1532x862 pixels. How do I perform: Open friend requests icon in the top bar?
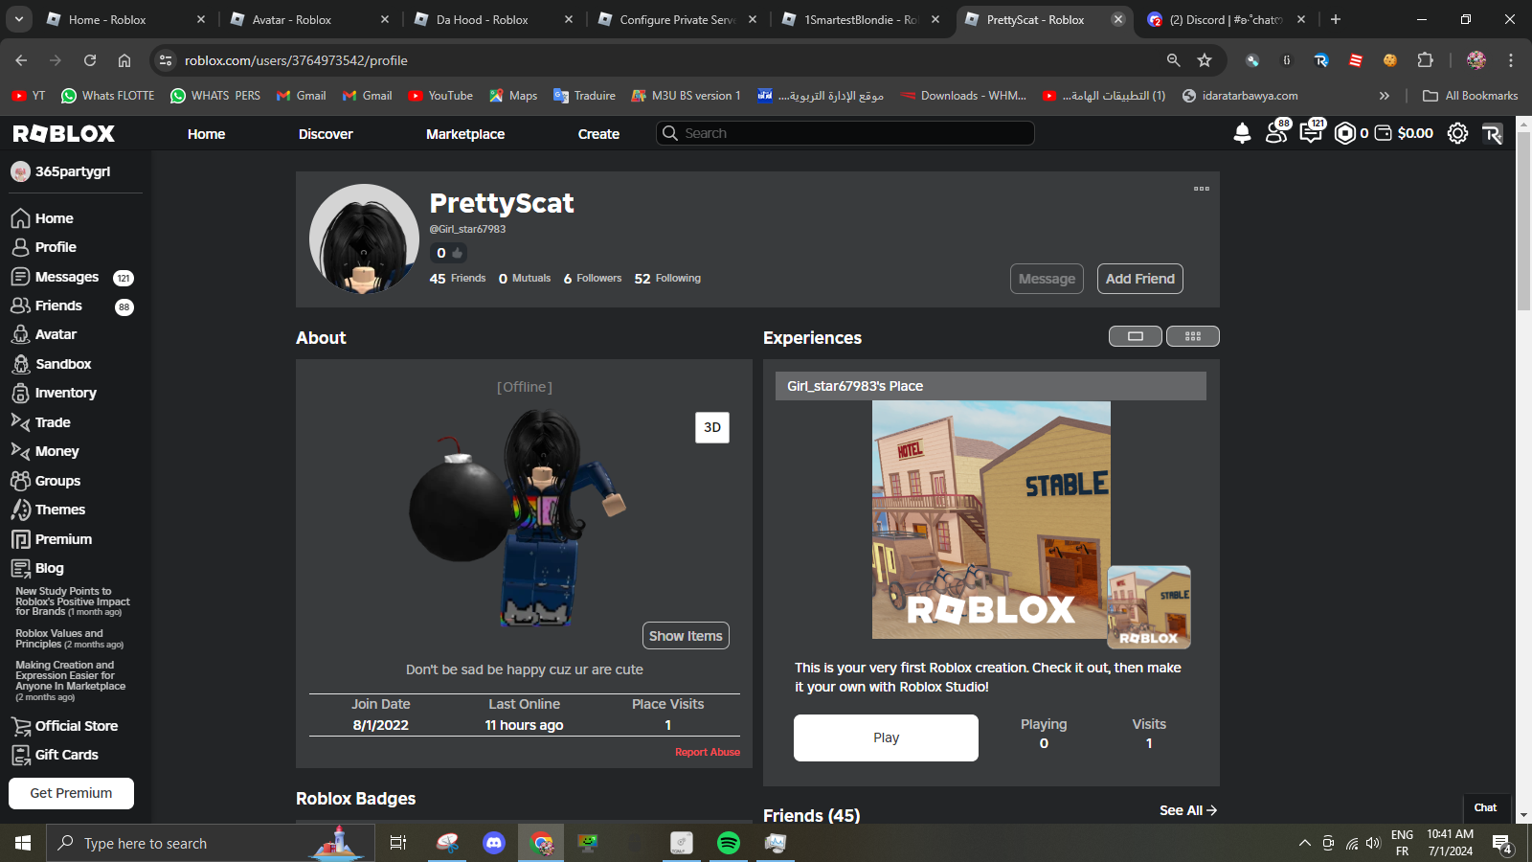tap(1277, 132)
